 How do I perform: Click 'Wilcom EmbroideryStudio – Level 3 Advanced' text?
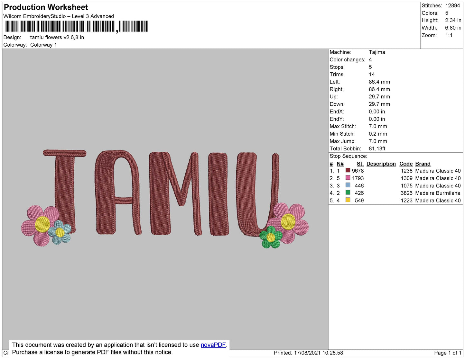pyautogui.click(x=59, y=16)
